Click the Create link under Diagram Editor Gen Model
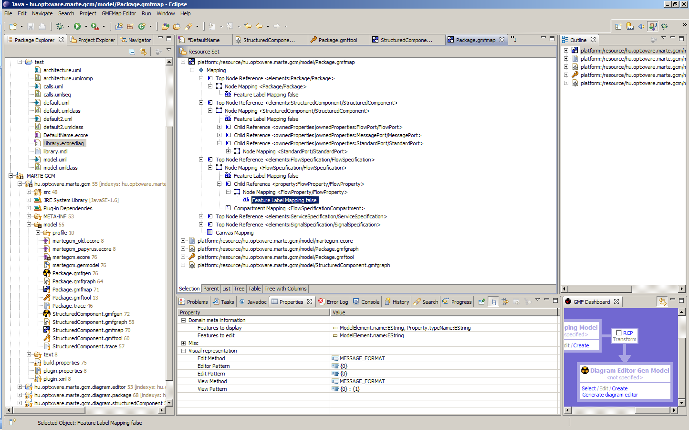This screenshot has width=689, height=430. (x=620, y=388)
